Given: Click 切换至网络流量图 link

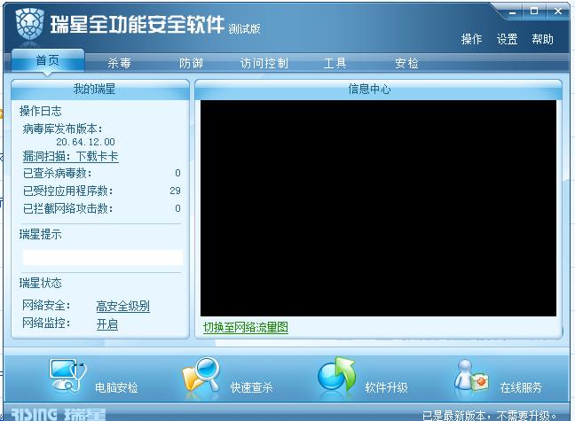Looking at the screenshot, I should coord(246,327).
